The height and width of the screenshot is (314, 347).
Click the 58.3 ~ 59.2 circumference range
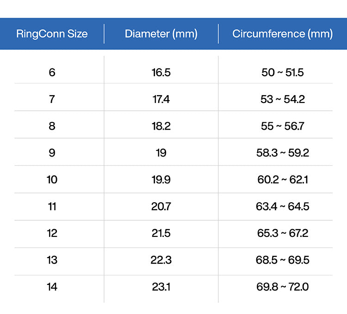282,153
